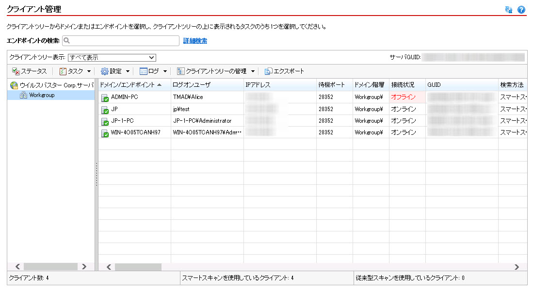Viewport: 534px width, 294px height.
Task: Sort by ドメイン/エンドポイント column header
Action: click(130, 85)
